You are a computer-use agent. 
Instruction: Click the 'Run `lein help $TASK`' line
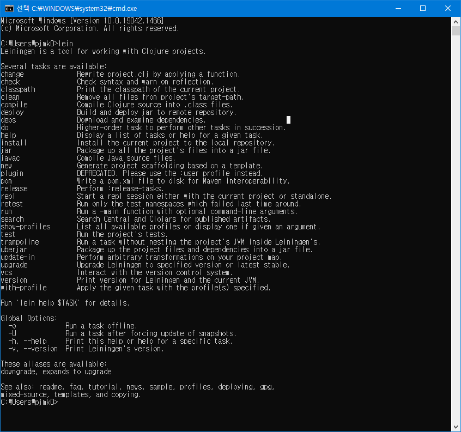65,303
